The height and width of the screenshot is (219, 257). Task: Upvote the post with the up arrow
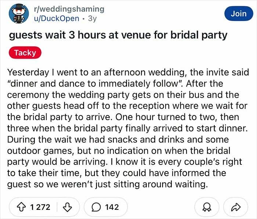(x=21, y=207)
